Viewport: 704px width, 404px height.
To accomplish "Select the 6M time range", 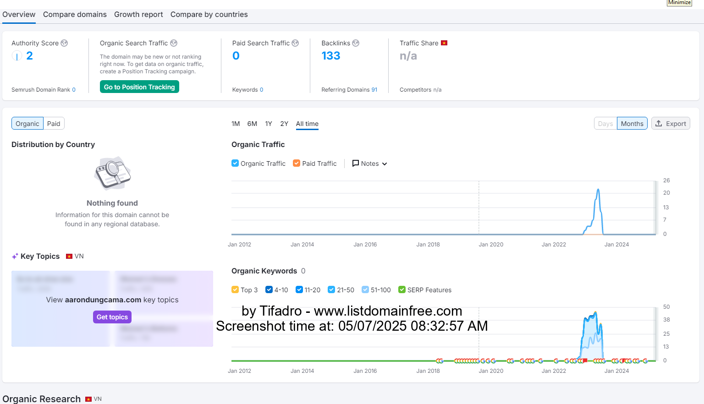I will (252, 124).
